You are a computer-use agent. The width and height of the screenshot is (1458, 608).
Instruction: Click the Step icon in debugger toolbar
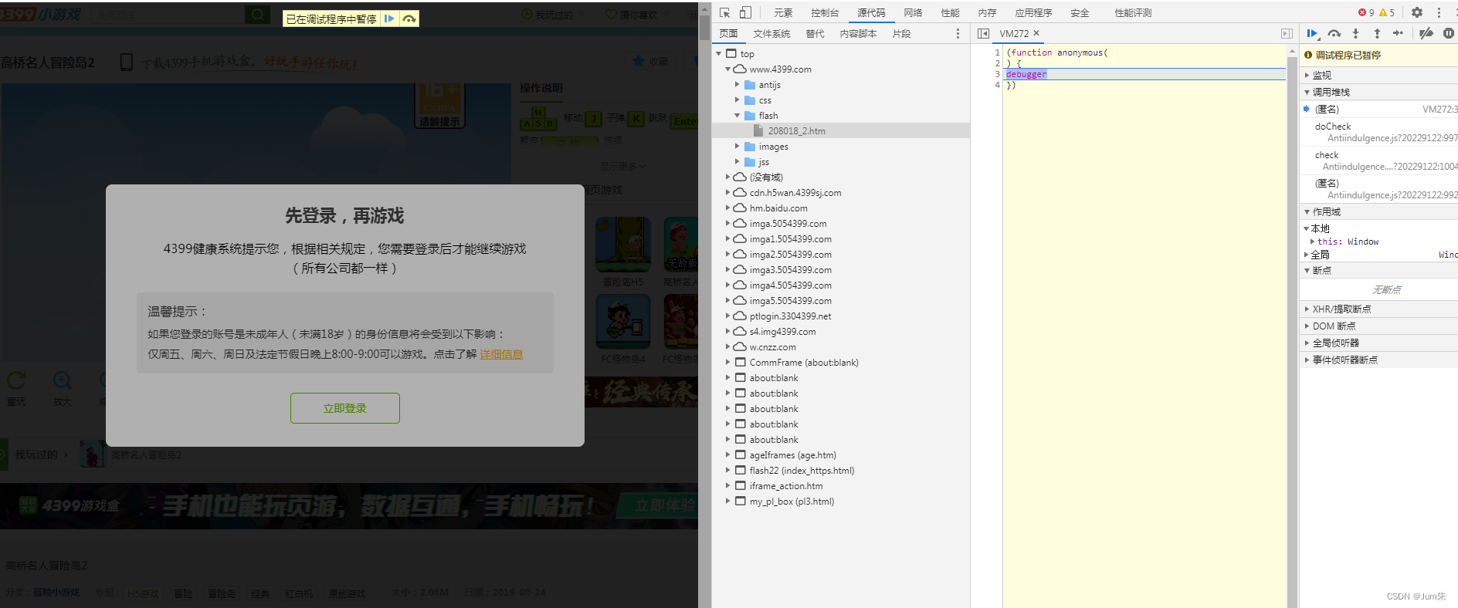(1398, 33)
